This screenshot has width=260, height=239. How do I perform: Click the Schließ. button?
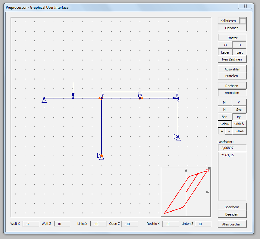coord(239,124)
